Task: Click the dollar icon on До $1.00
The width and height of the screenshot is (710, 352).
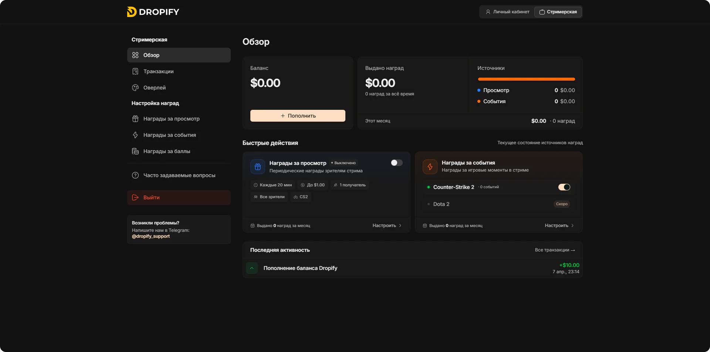Action: (303, 185)
